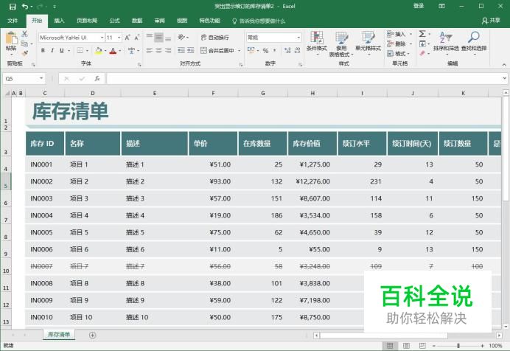Viewport: 510px width, 351px height.
Task: Click the Format Painter brush icon
Action: click(x=25, y=53)
